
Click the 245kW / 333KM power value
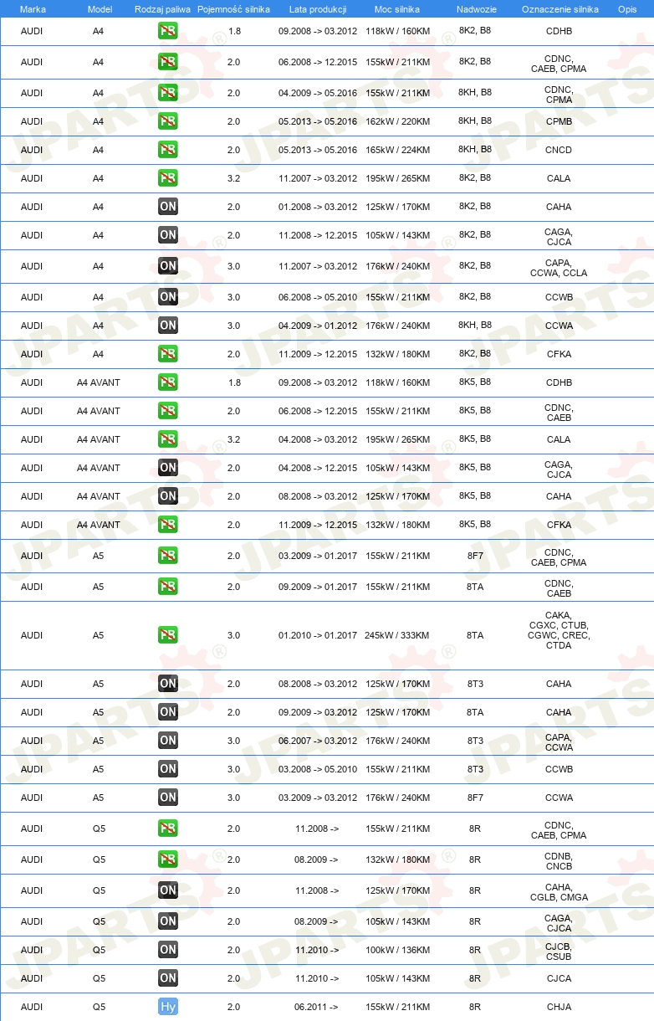point(397,635)
